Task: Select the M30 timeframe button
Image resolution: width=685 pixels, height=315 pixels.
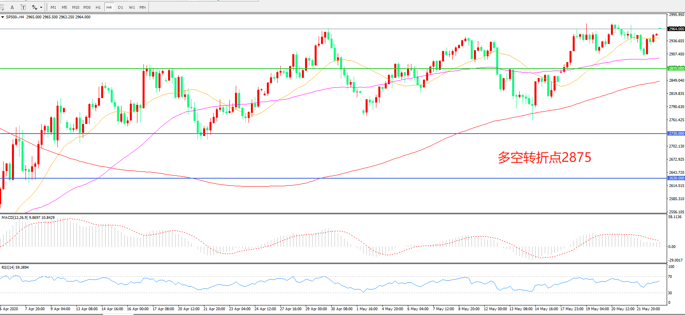Action: click(x=87, y=7)
